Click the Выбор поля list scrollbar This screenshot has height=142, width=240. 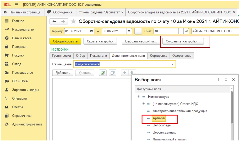[232, 107]
